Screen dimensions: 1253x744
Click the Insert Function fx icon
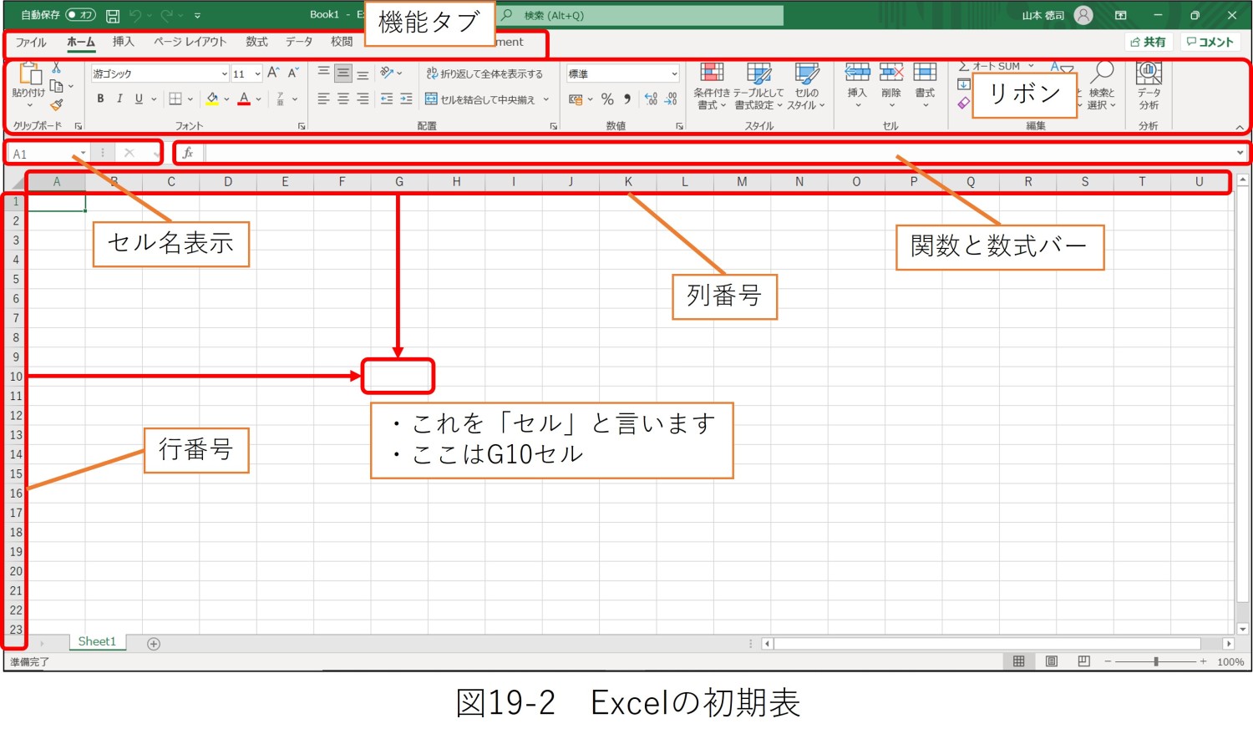pos(188,153)
